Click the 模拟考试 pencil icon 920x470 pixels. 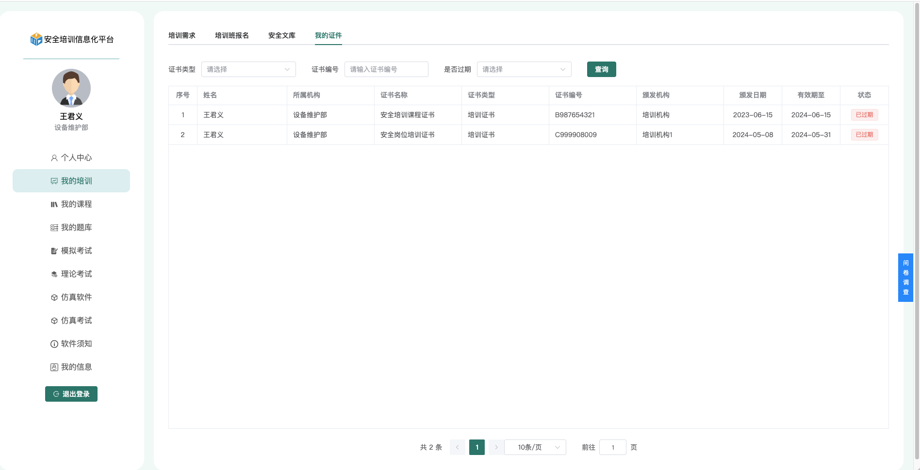(54, 251)
